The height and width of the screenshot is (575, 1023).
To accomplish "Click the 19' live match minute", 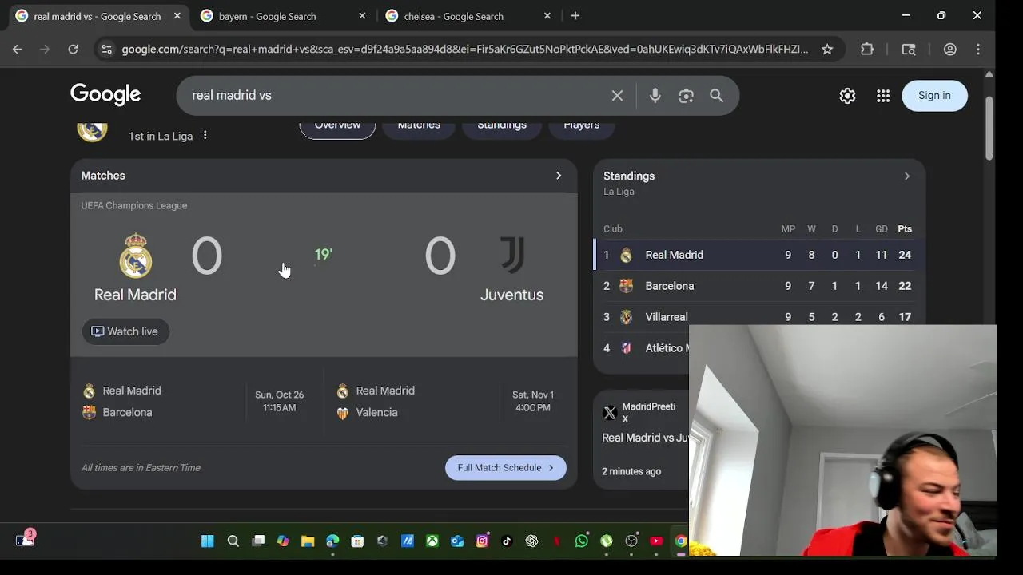I will [323, 255].
